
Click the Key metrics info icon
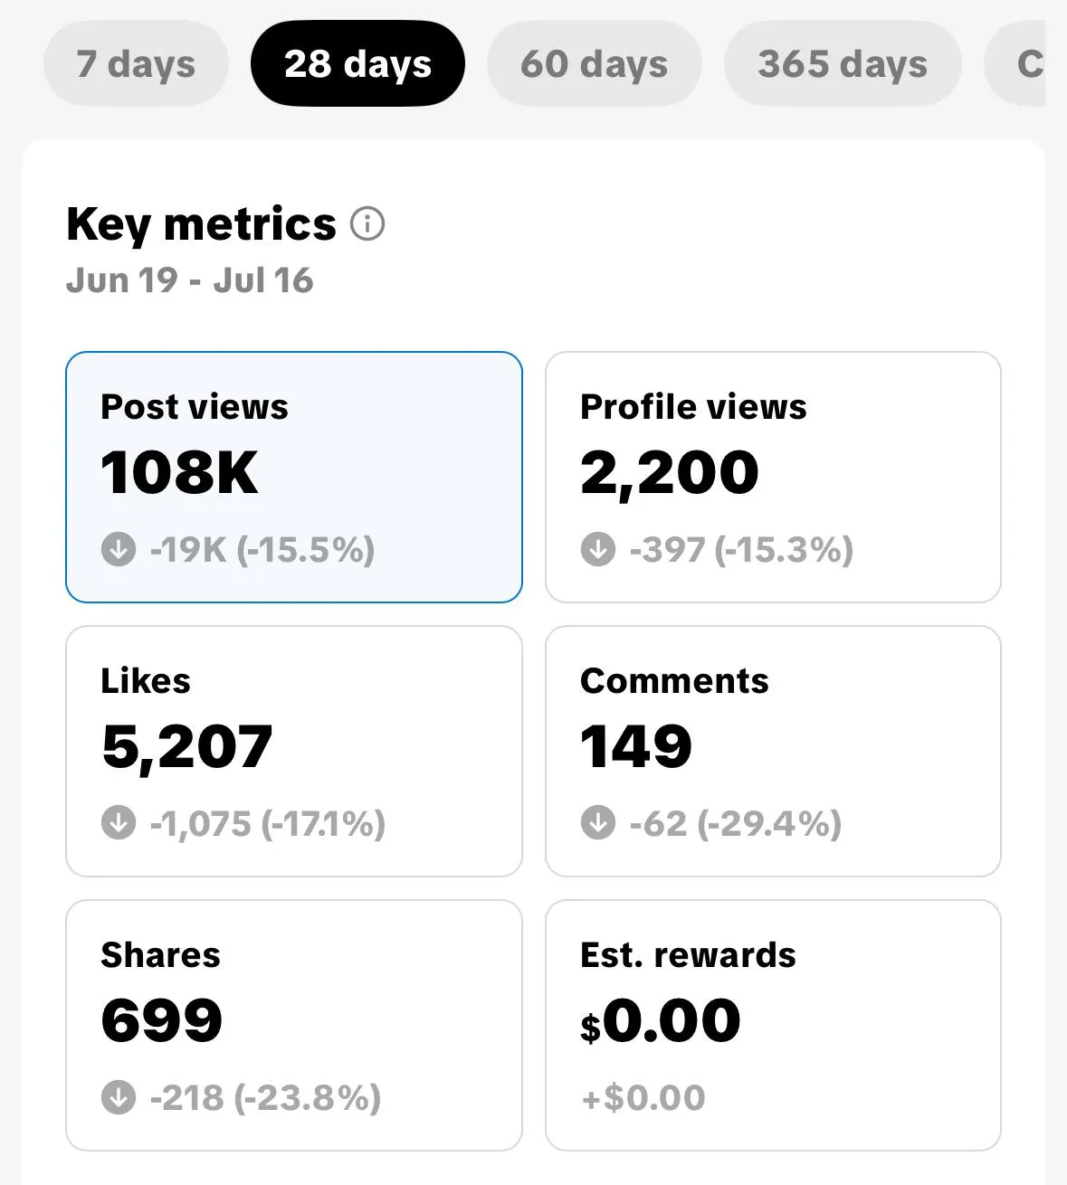[x=367, y=223]
